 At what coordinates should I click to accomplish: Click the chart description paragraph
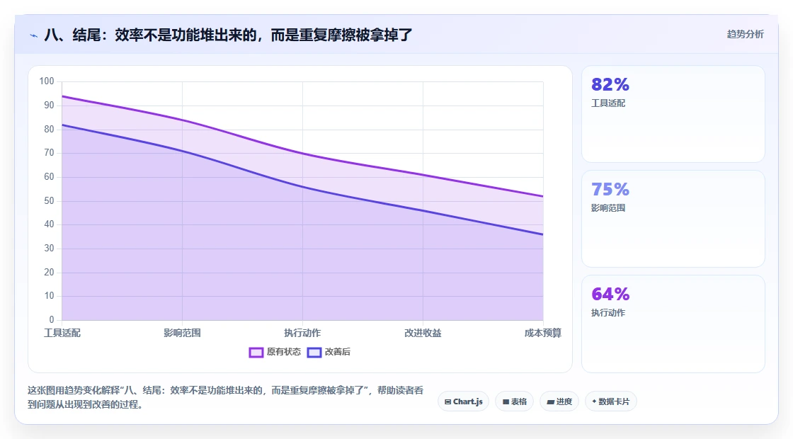tap(226, 397)
